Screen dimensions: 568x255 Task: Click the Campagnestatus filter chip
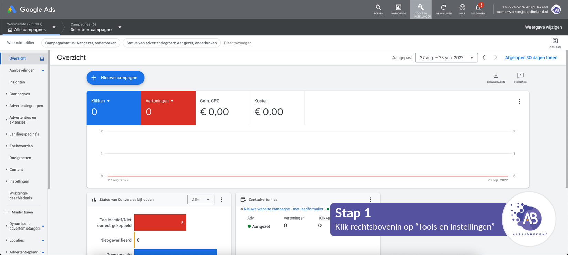(81, 43)
